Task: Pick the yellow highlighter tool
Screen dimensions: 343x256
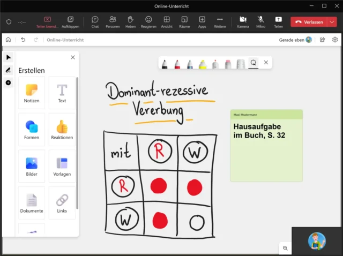Action: tap(203, 64)
